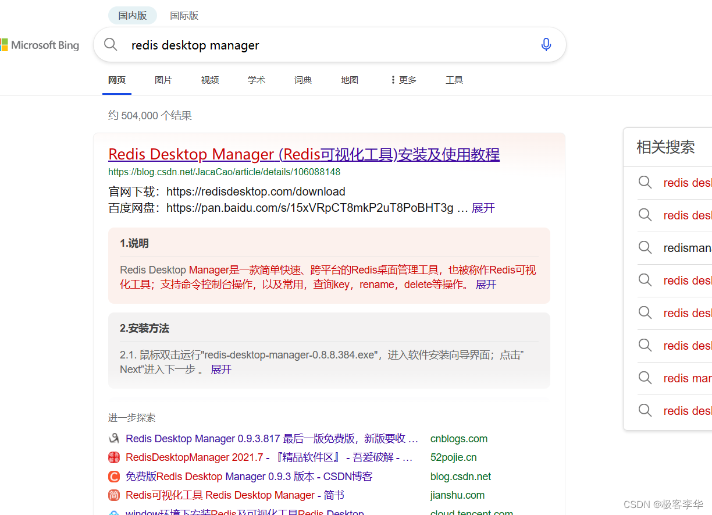This screenshot has width=712, height=515.
Task: Click the 相关搜索 heading
Action: point(665,147)
